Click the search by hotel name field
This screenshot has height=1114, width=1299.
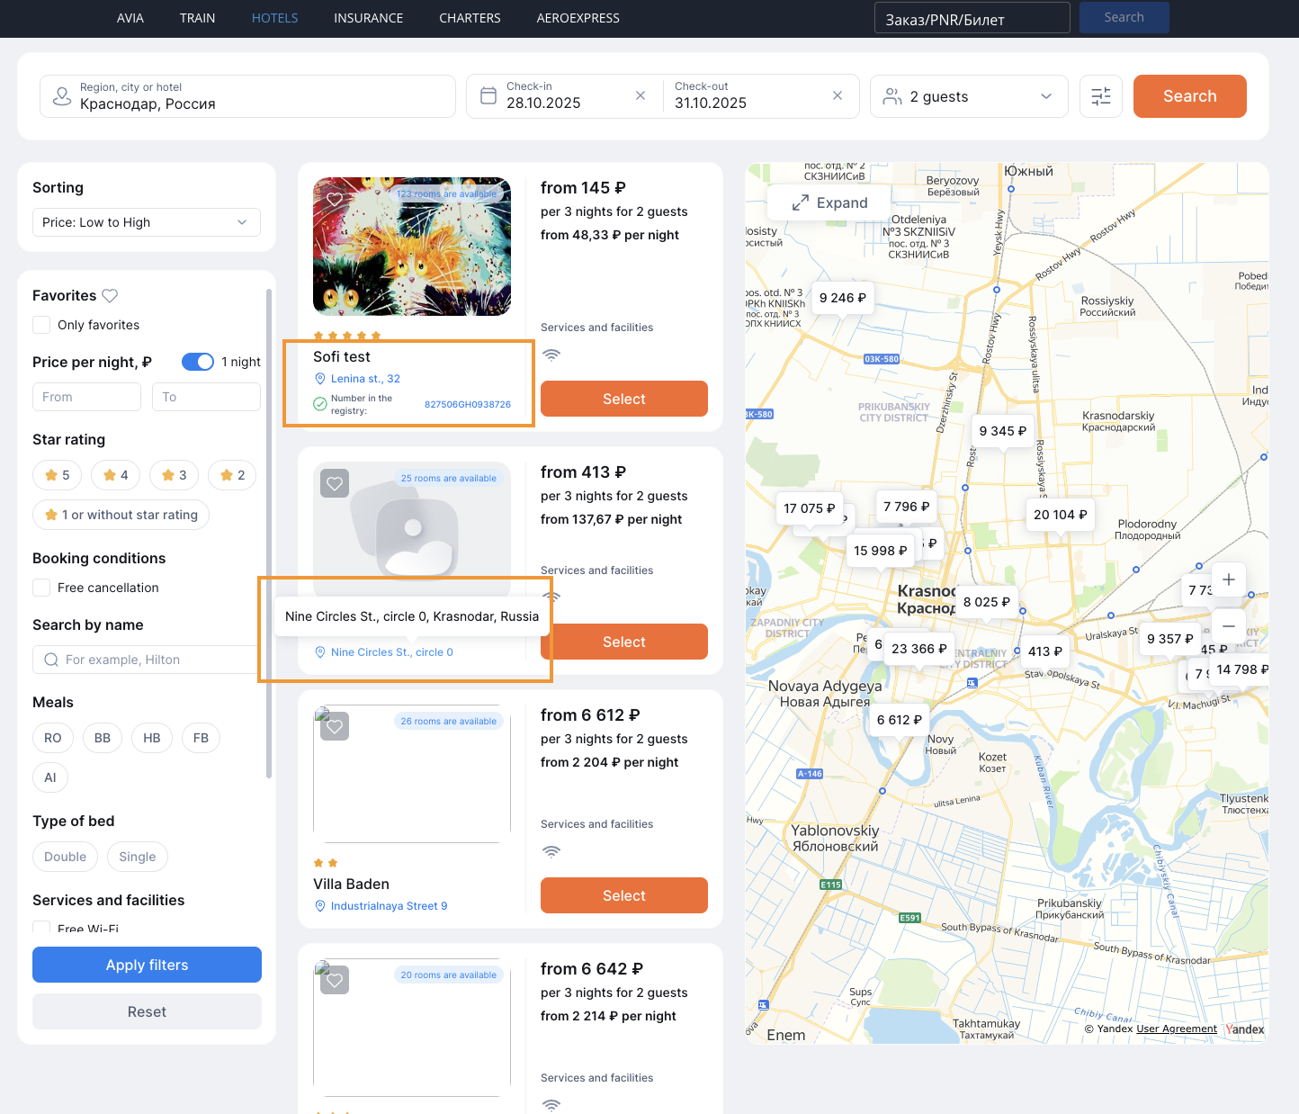[148, 660]
